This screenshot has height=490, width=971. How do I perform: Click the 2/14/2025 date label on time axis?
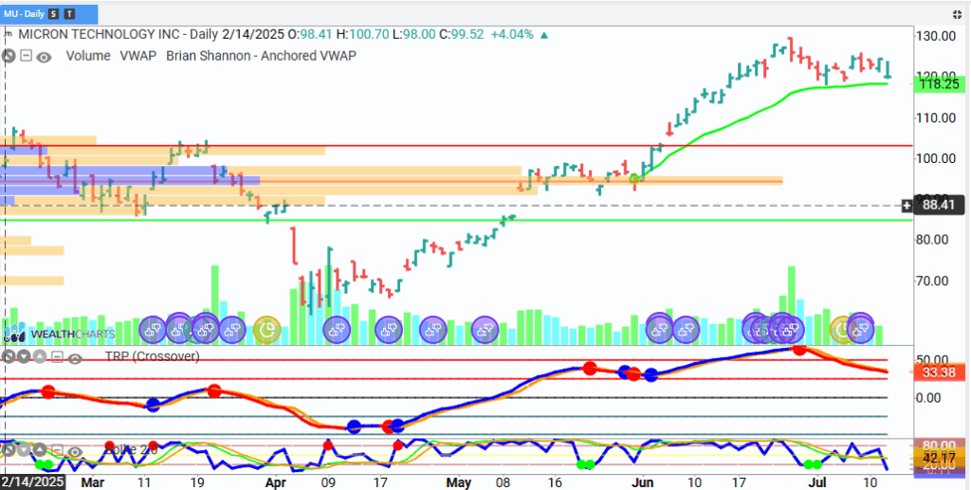pyautogui.click(x=31, y=481)
